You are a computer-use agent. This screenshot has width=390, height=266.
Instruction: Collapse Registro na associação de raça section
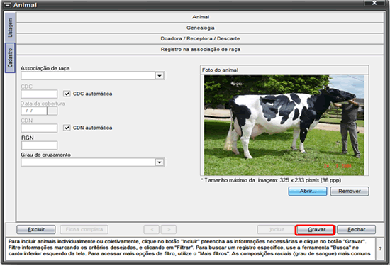[200, 49]
